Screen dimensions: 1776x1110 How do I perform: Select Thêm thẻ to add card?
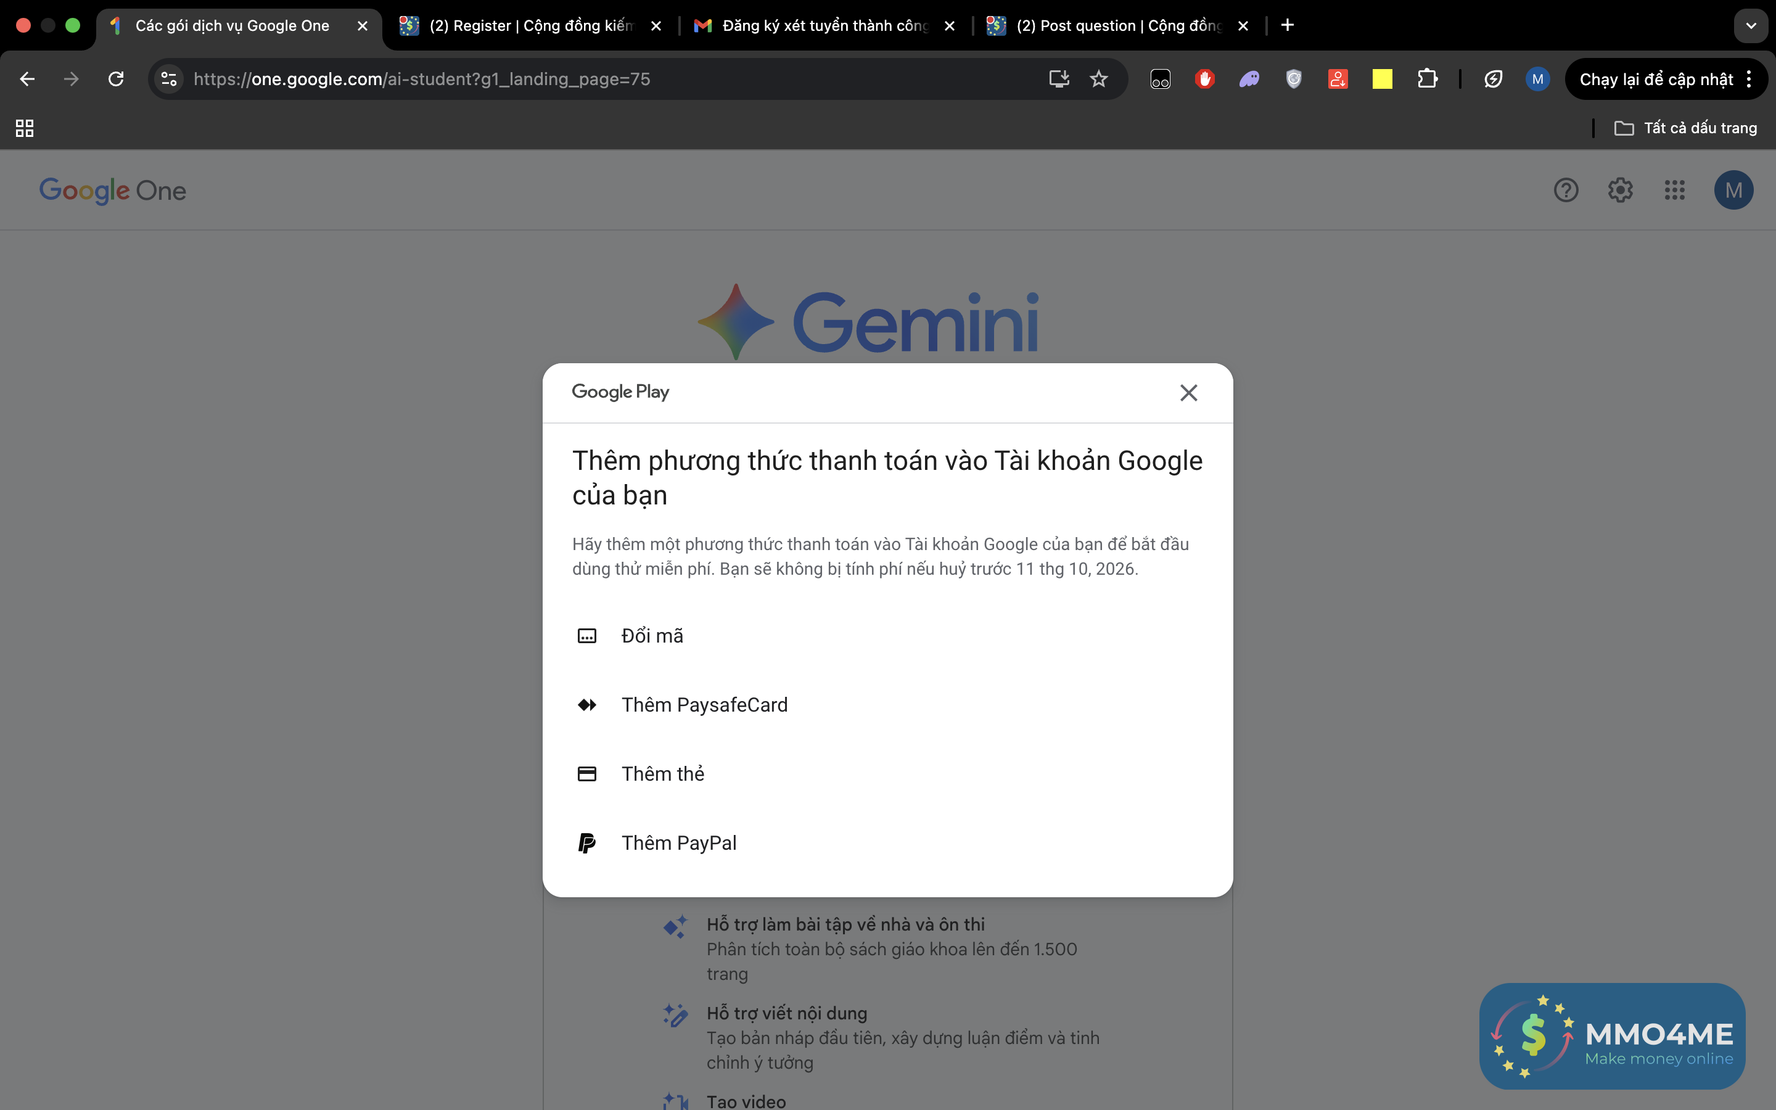click(662, 774)
